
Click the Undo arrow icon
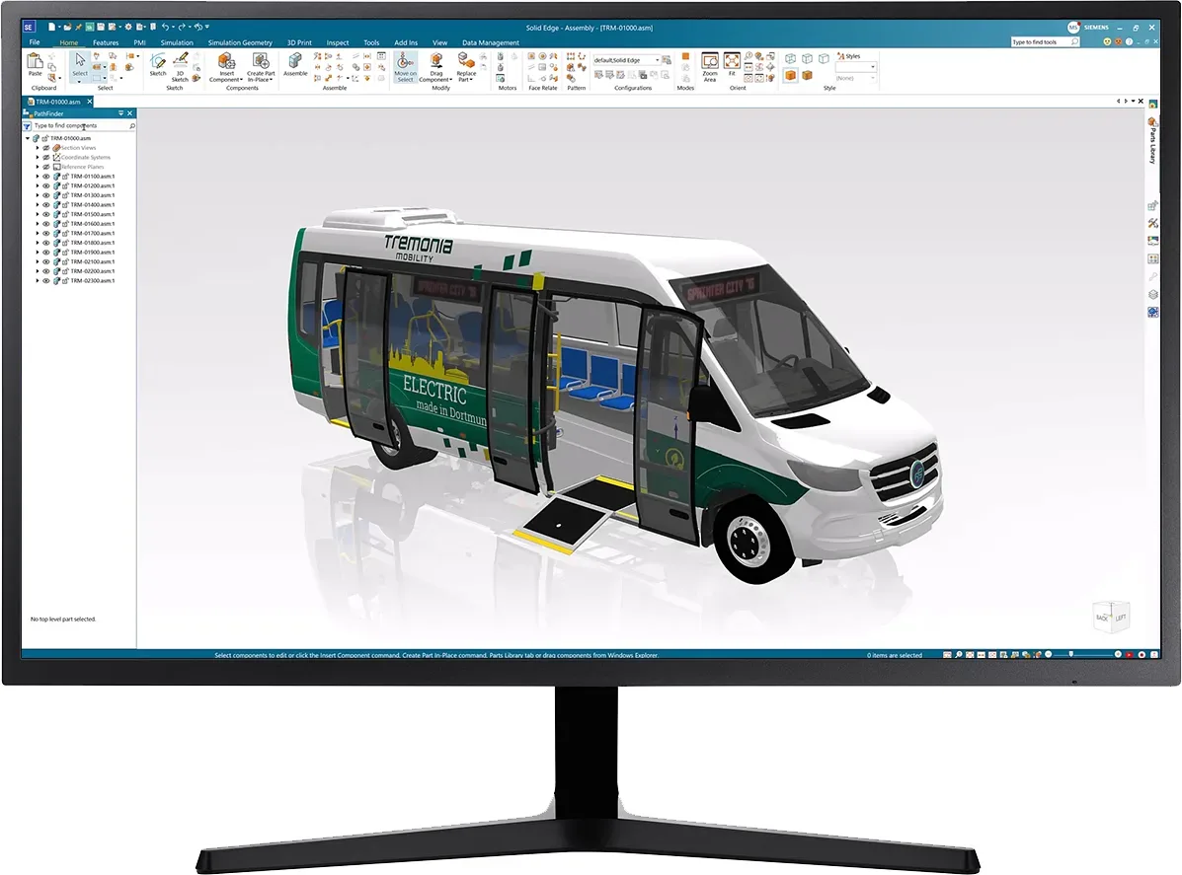pyautogui.click(x=165, y=27)
